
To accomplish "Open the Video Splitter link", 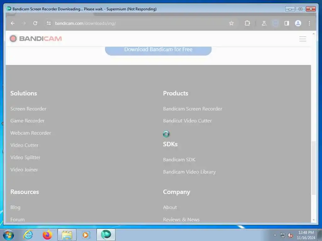I will click(x=25, y=158).
